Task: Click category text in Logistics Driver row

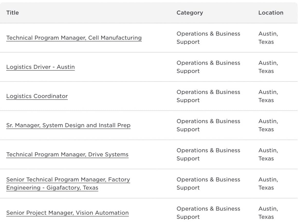Action: [208, 67]
